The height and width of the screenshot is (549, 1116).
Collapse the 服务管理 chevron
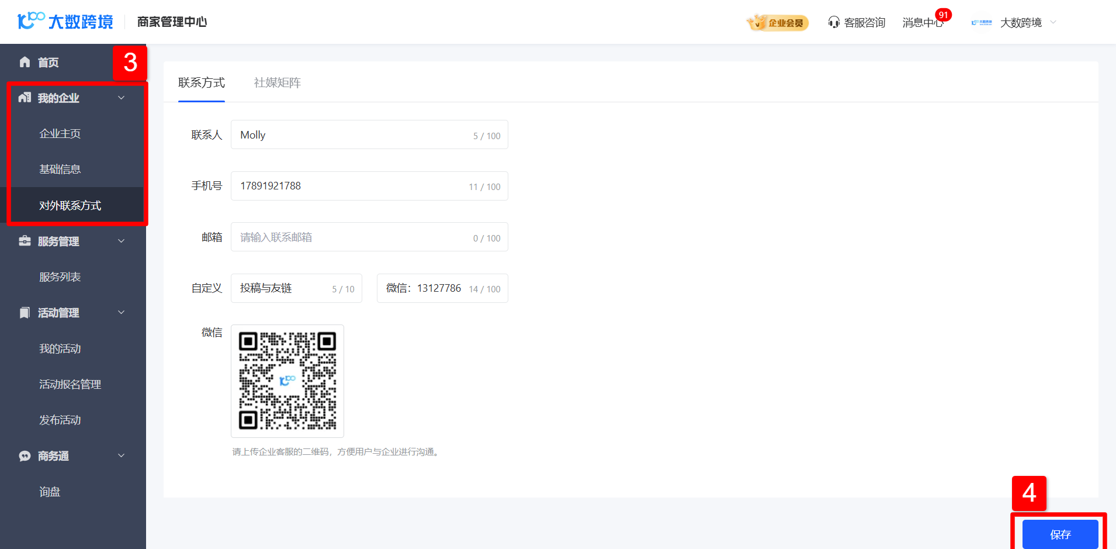coord(122,241)
